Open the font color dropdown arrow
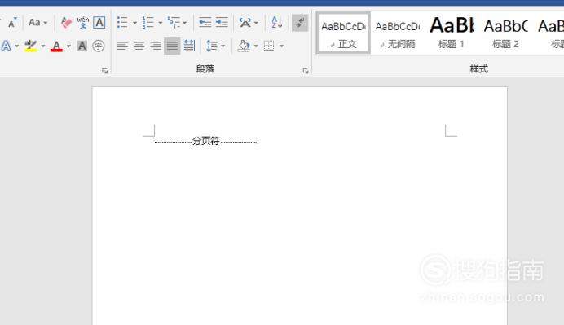The image size is (564, 325). (68, 46)
